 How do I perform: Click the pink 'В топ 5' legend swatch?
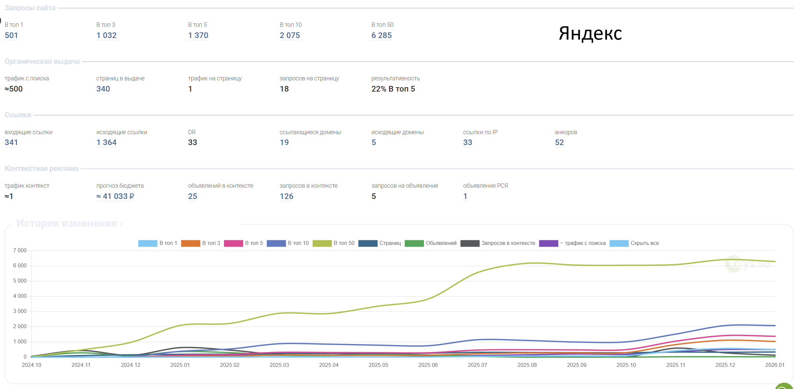click(233, 244)
